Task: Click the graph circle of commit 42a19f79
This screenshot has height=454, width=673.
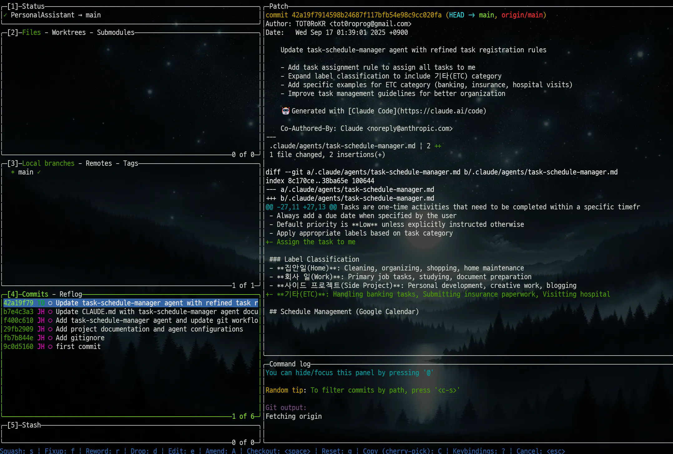Action: [x=50, y=303]
